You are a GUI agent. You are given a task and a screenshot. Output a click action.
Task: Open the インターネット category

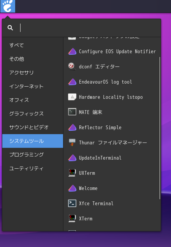tap(33, 86)
